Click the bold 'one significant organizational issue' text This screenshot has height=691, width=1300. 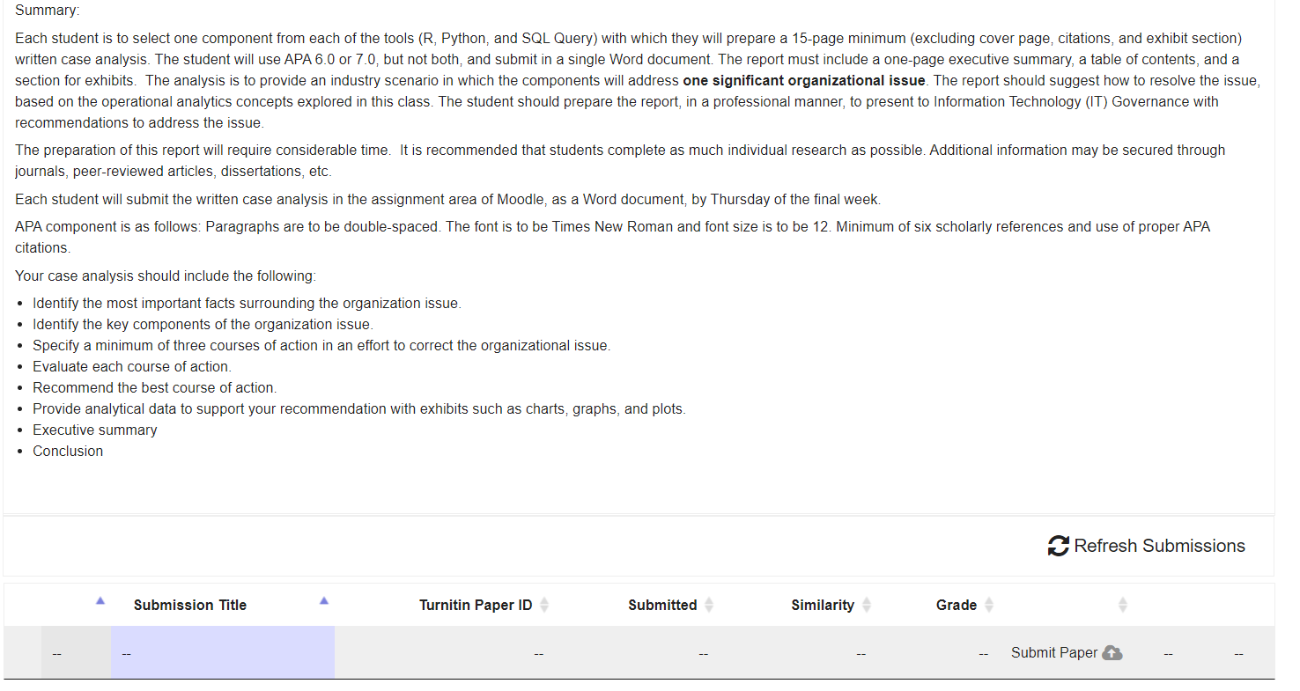click(804, 80)
